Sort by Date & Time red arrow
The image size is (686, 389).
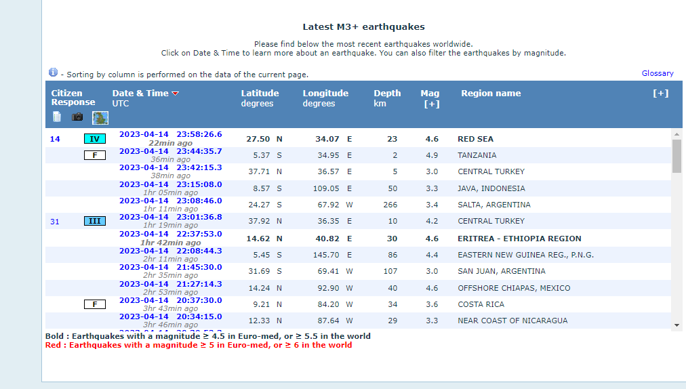coord(175,94)
